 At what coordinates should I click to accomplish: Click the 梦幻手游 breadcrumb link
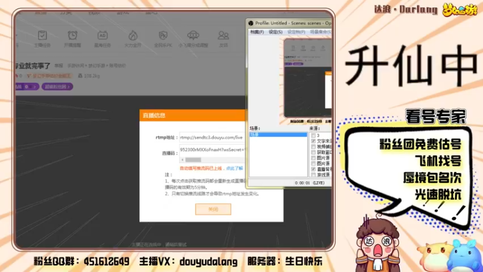pyautogui.click(x=97, y=66)
